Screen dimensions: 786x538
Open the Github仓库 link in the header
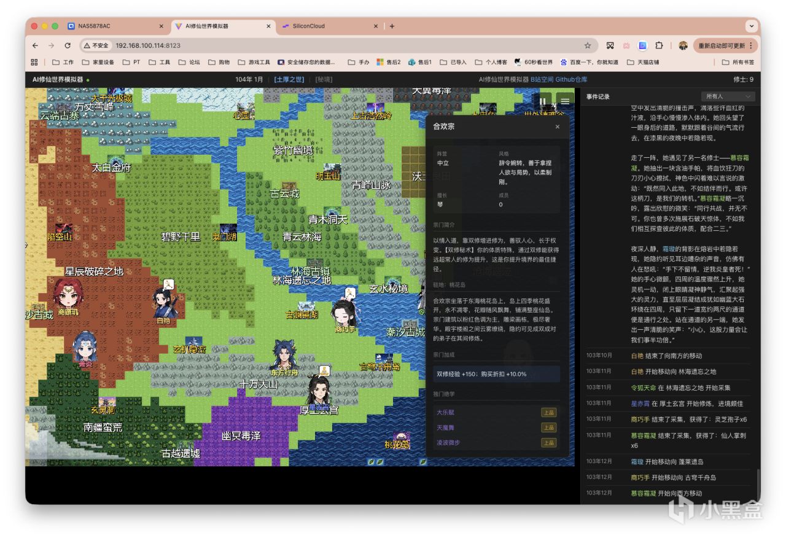click(x=572, y=79)
